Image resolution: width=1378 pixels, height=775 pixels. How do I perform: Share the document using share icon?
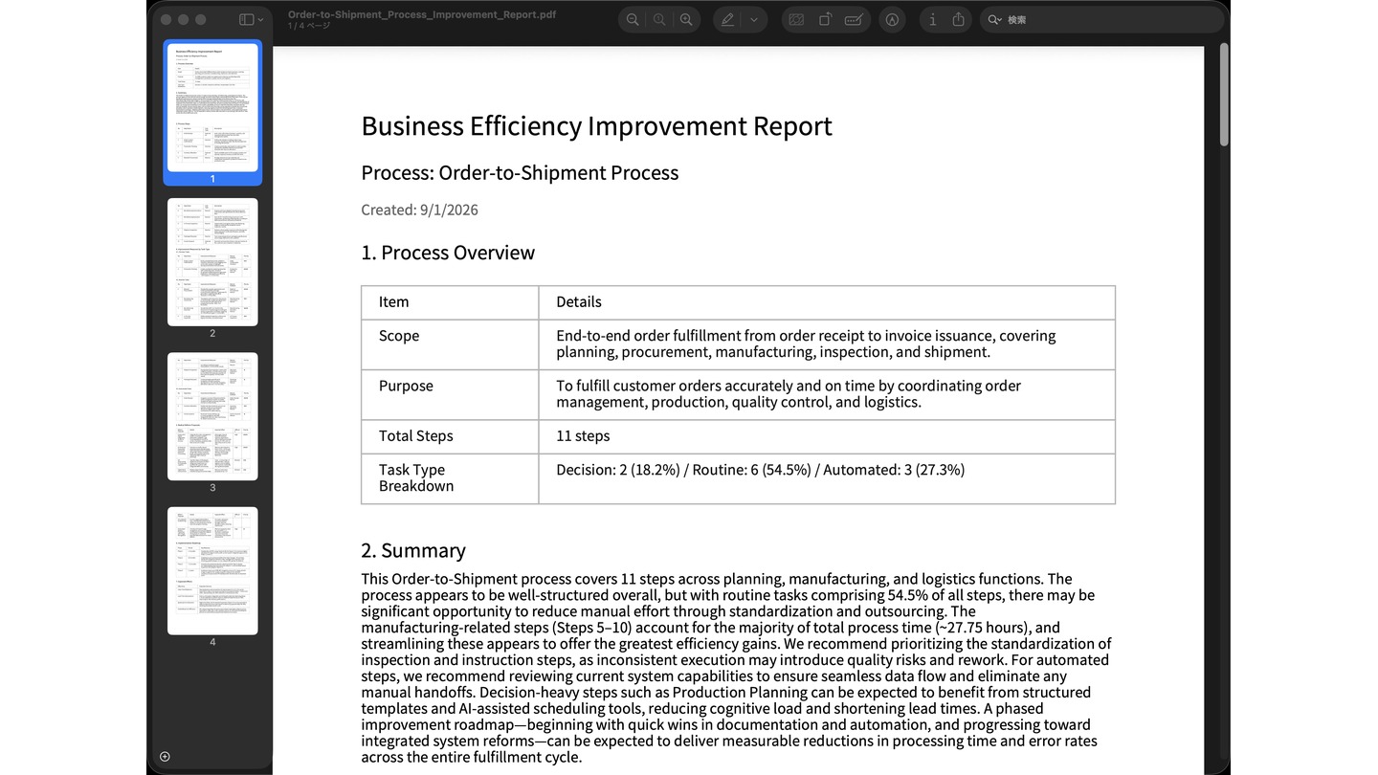[x=959, y=19]
